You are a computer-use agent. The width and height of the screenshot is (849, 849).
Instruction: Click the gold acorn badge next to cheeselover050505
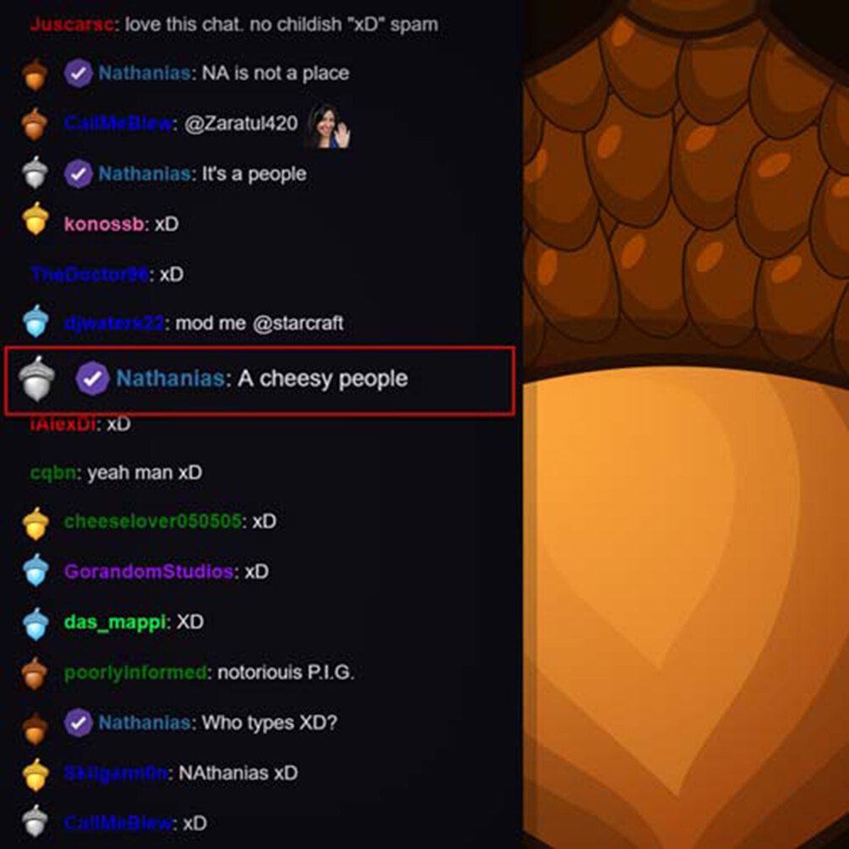[x=35, y=524]
